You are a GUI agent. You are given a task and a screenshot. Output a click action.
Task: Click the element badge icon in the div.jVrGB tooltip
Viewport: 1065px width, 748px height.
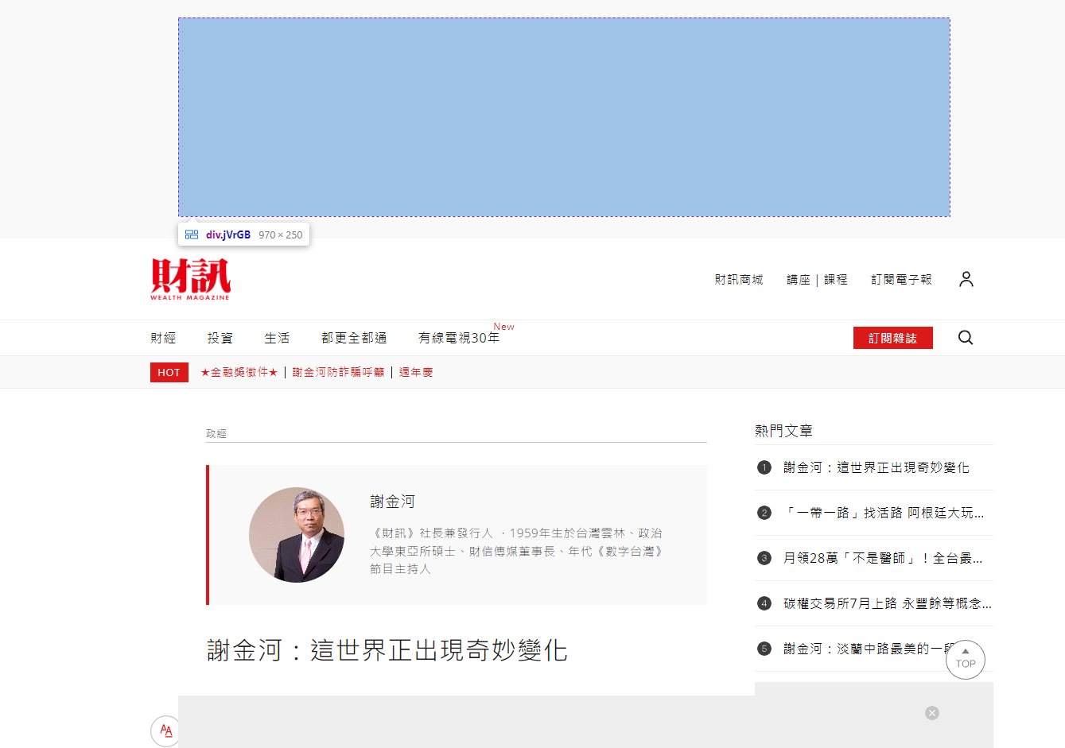click(191, 234)
